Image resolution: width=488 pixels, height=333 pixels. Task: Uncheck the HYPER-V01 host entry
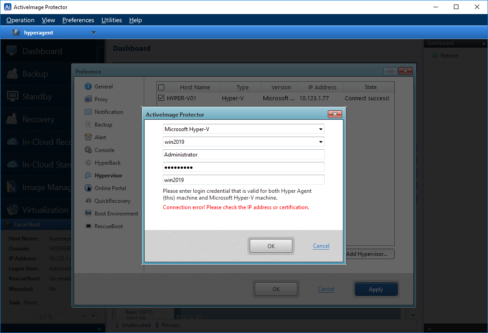click(x=161, y=98)
